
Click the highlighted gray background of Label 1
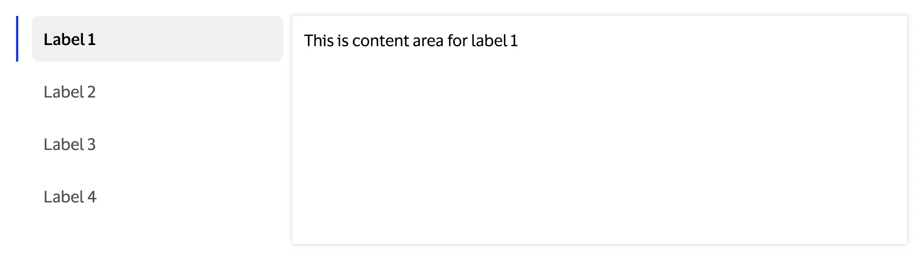coord(189,39)
